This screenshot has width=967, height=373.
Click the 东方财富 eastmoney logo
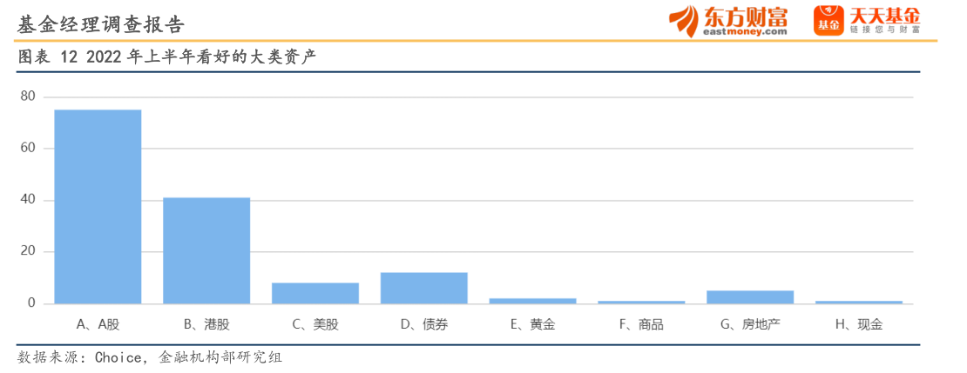(730, 21)
